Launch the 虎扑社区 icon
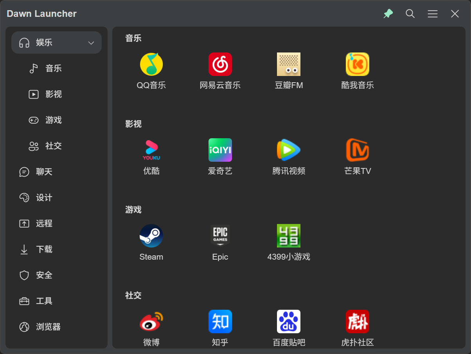This screenshot has width=471, height=354. click(x=358, y=321)
